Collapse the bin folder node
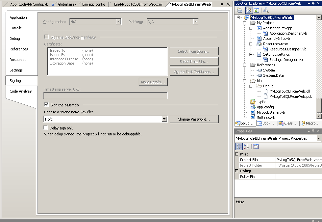Image resolution: width=322 pixels, height=222 pixels. pos(245,81)
